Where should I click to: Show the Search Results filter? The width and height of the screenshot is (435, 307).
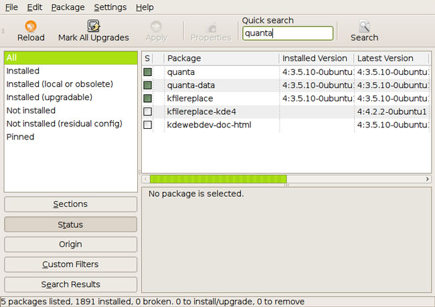70,284
